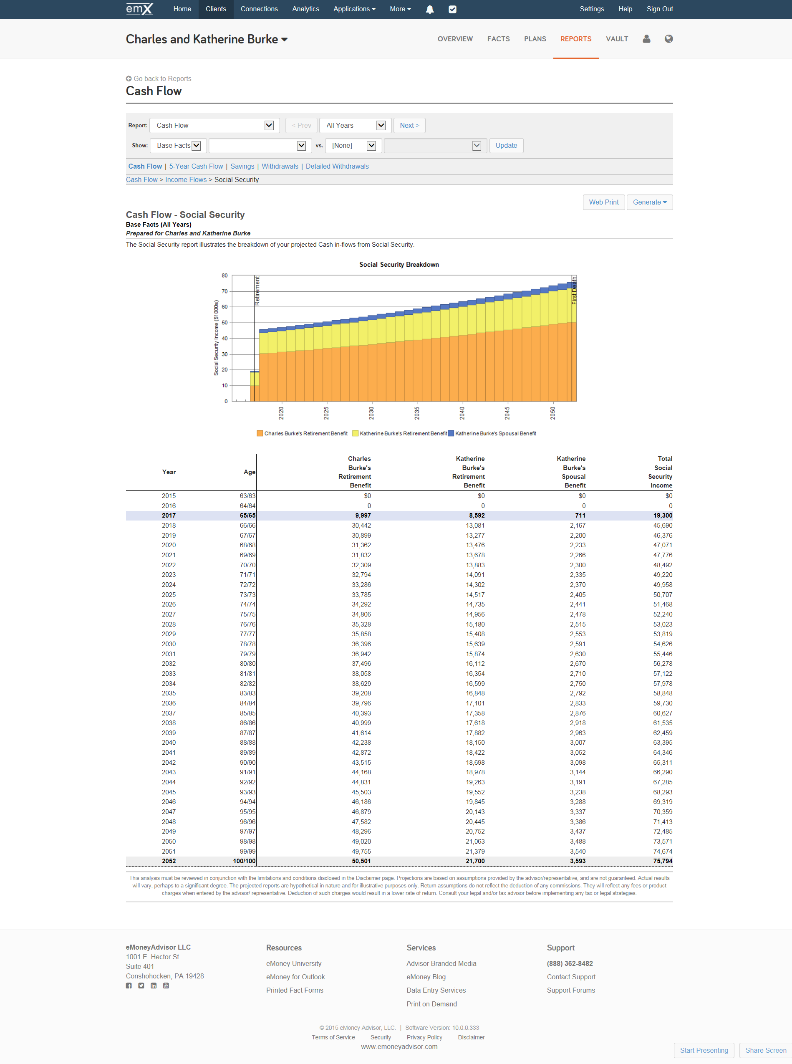792x1064 pixels.
Task: Open Contact Support link
Action: click(x=570, y=977)
